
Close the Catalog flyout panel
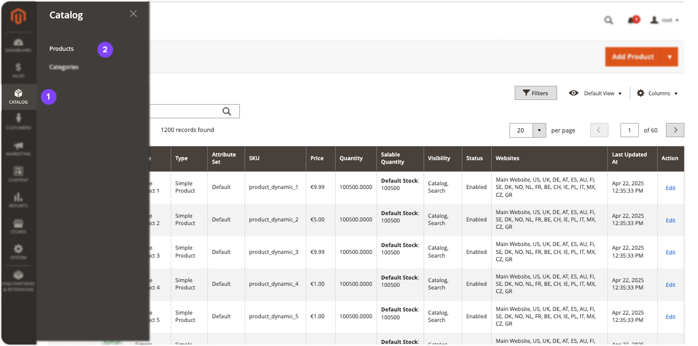click(x=134, y=14)
